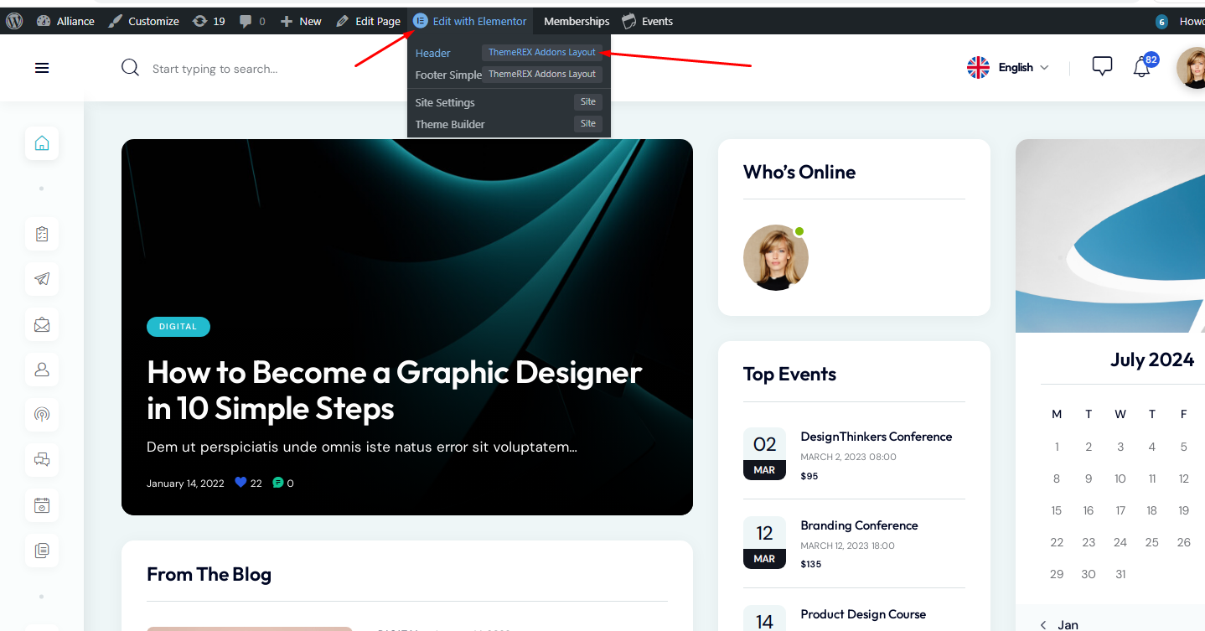Click Edit with Elementor
This screenshot has width=1205, height=631.
click(470, 21)
